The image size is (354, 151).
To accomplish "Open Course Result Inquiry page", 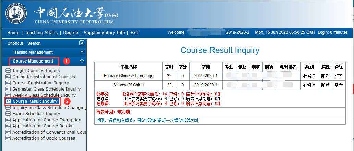I will point(35,101).
